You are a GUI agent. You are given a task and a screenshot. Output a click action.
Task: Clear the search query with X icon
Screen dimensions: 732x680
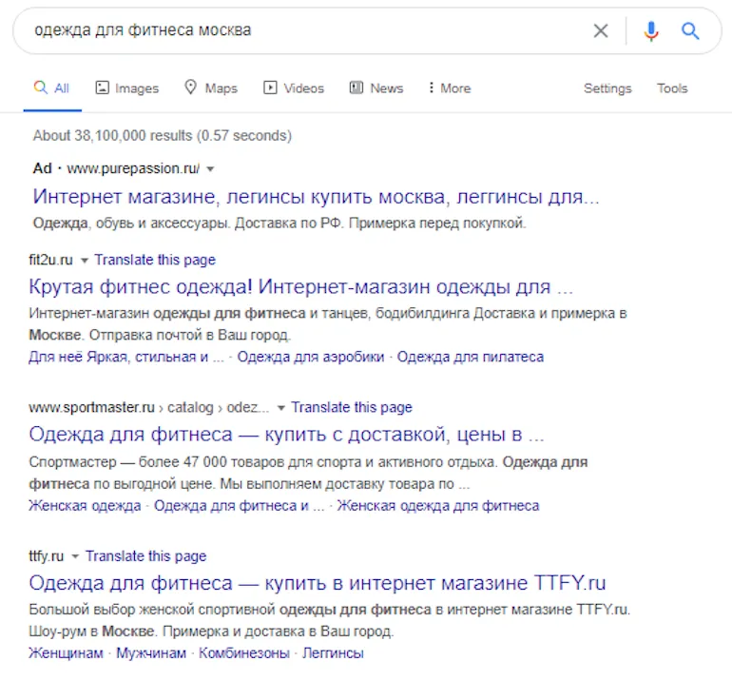point(601,30)
